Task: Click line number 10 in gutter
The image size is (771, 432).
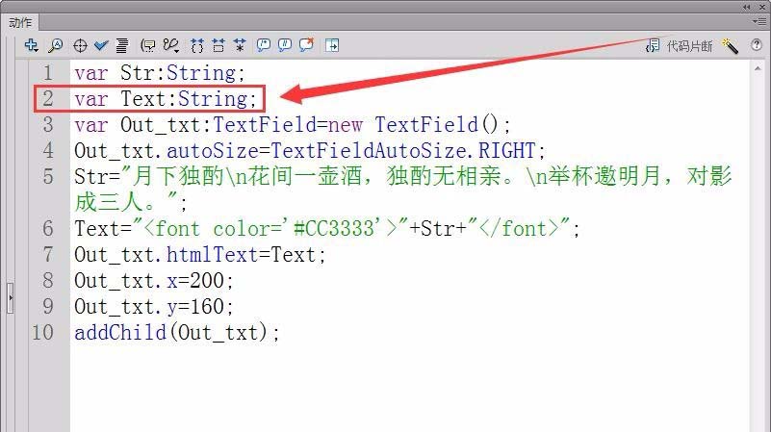Action: pos(42,333)
